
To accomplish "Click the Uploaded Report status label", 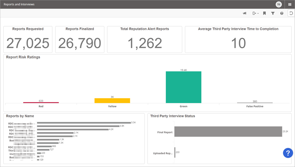I will coord(162,153).
